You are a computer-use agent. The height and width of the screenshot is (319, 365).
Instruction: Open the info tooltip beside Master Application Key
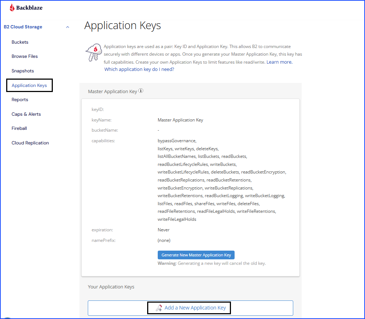[141, 91]
